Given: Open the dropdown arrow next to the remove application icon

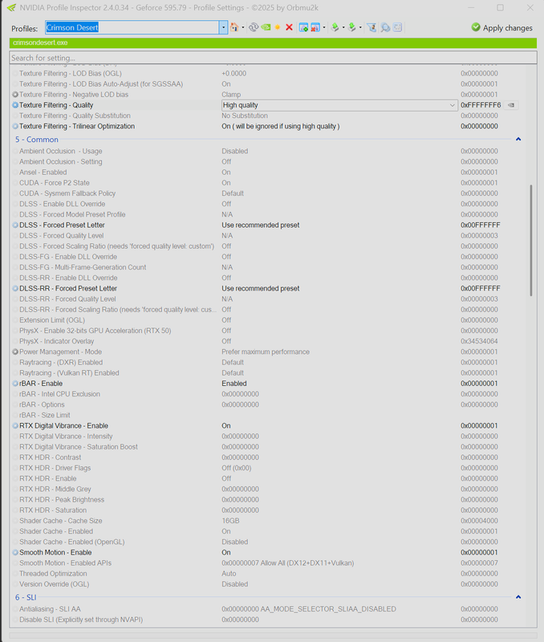Looking at the screenshot, I should tap(324, 27).
